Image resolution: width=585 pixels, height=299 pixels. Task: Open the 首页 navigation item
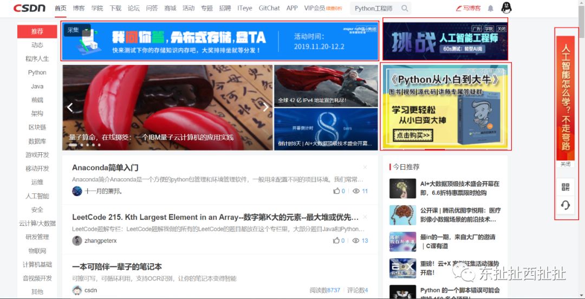pyautogui.click(x=61, y=8)
